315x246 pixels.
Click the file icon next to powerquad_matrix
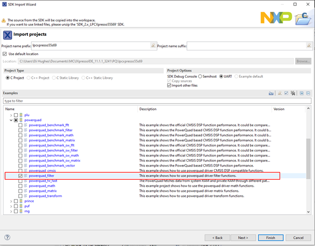(x=26, y=191)
